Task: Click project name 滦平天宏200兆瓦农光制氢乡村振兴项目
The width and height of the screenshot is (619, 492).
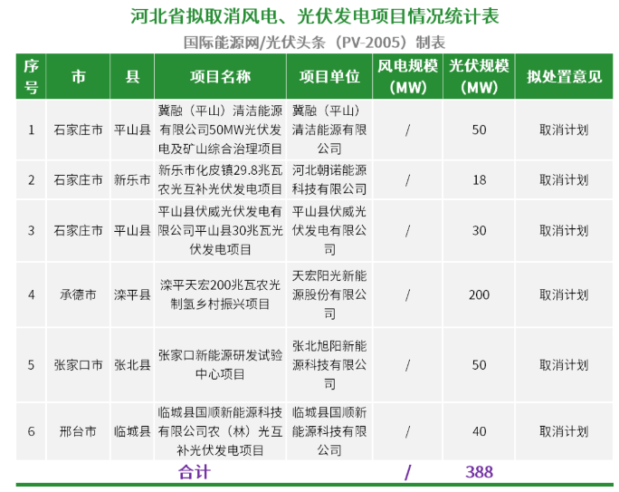Action: point(220,295)
